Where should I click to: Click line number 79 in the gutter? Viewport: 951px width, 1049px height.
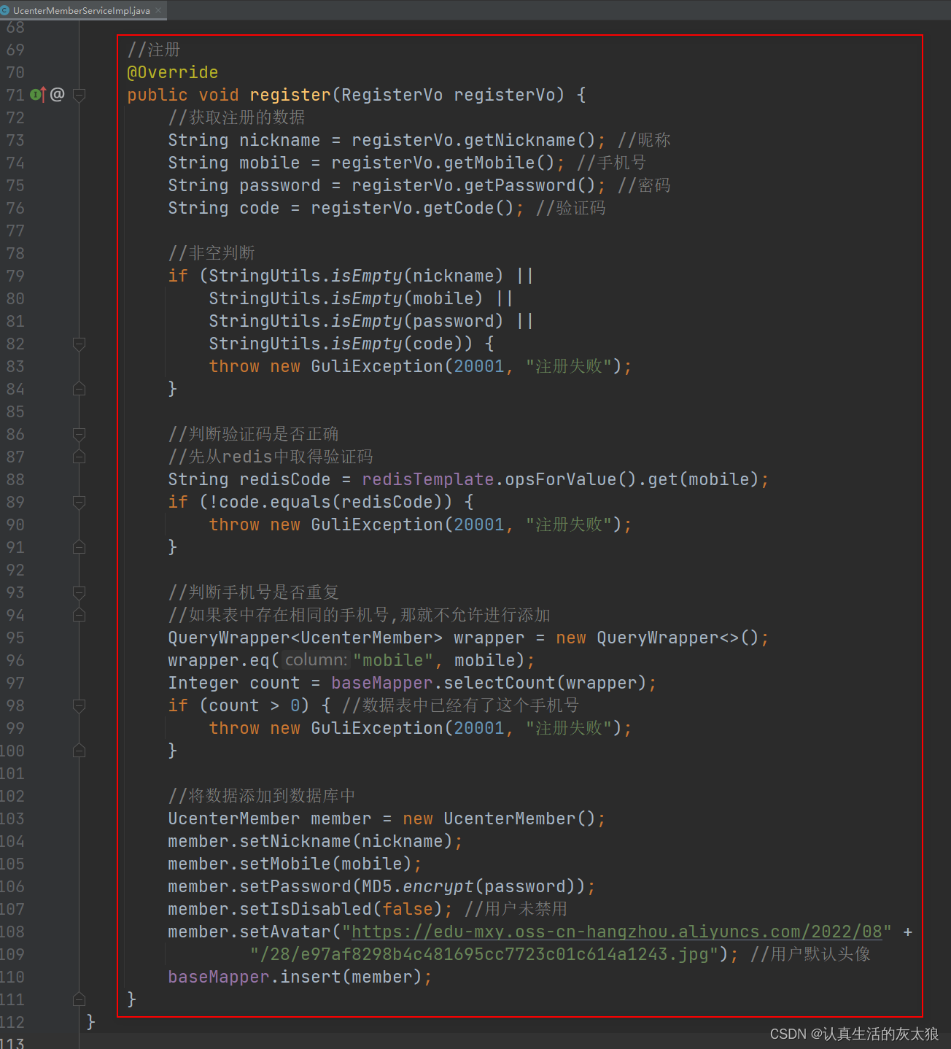point(15,276)
